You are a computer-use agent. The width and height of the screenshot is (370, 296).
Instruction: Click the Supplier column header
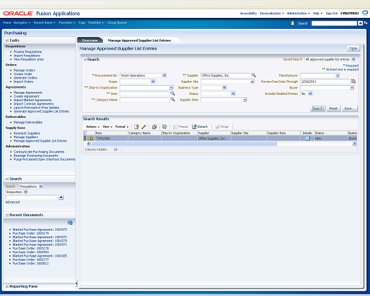coord(214,133)
